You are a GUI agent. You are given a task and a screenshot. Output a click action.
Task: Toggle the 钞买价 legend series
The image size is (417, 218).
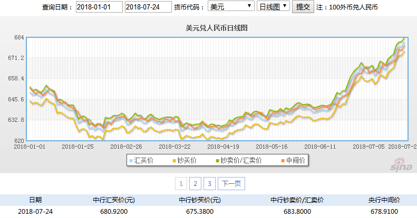(185, 160)
